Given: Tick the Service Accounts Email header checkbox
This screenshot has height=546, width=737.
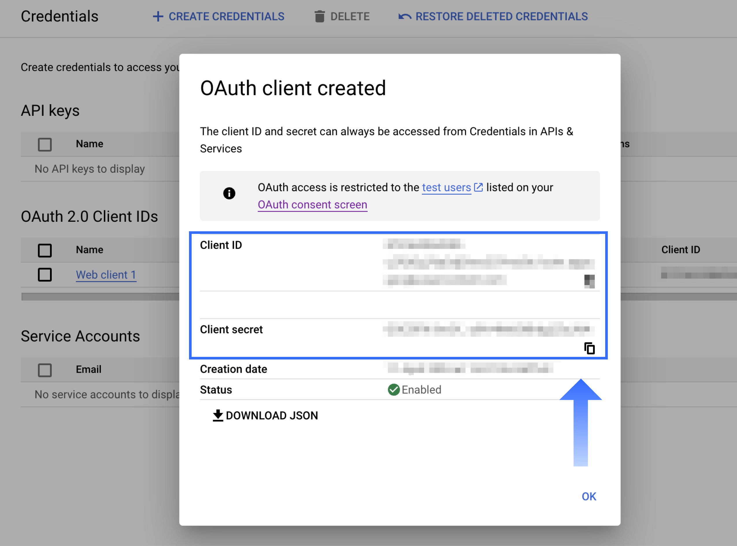Looking at the screenshot, I should pos(45,370).
